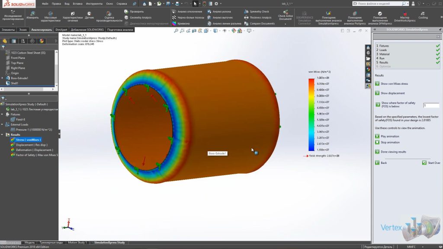
Task: Open the Файл menu
Action: tap(45, 3)
